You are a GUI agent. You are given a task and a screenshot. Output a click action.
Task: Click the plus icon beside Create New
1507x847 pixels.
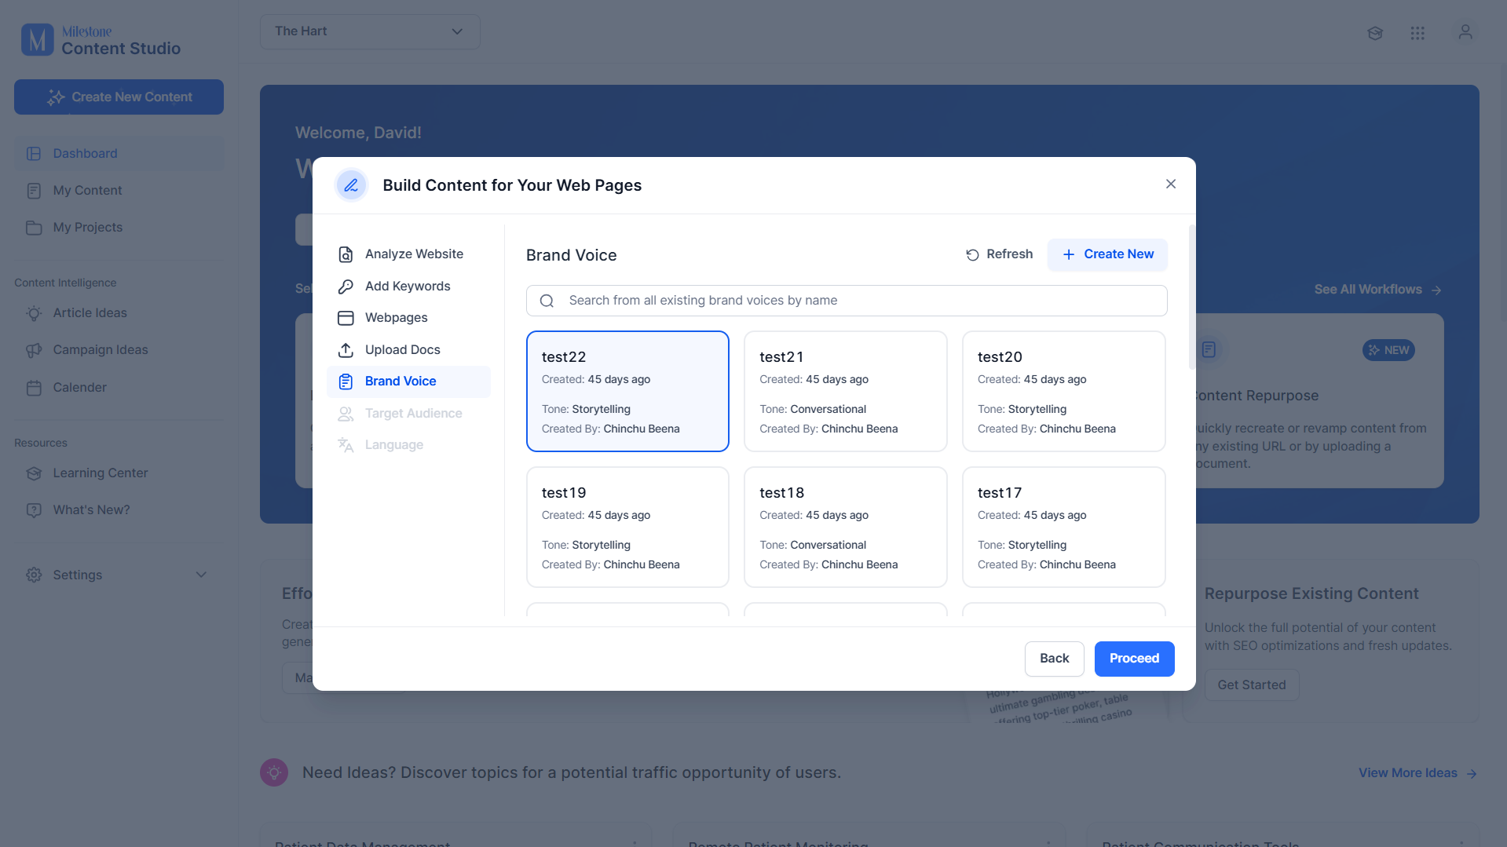(x=1069, y=254)
